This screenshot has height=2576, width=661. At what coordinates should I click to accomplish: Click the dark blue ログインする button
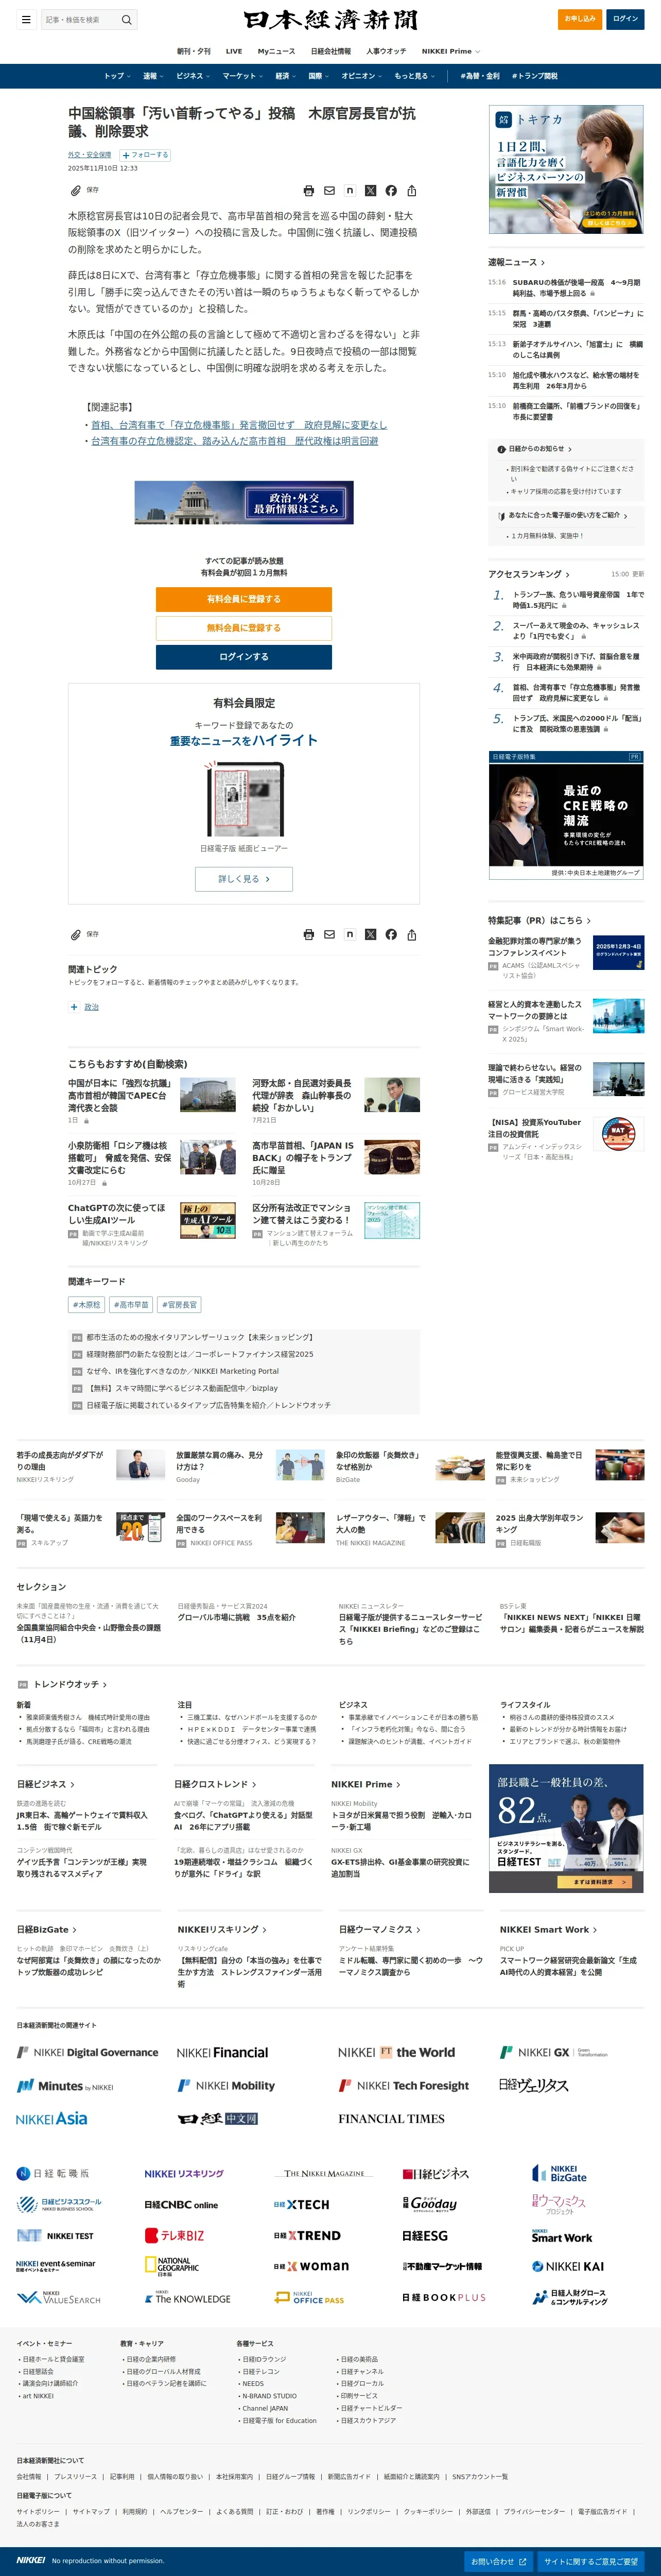pyautogui.click(x=244, y=657)
